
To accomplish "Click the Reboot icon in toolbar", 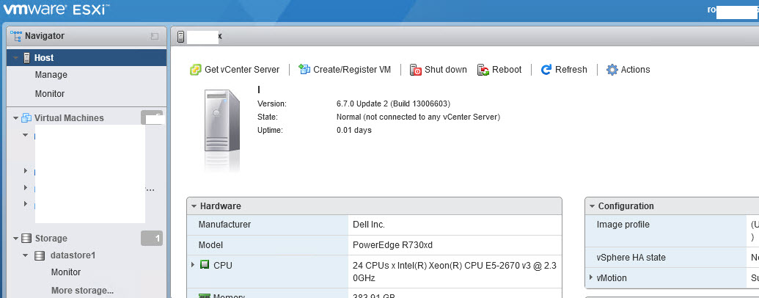I will pos(483,70).
